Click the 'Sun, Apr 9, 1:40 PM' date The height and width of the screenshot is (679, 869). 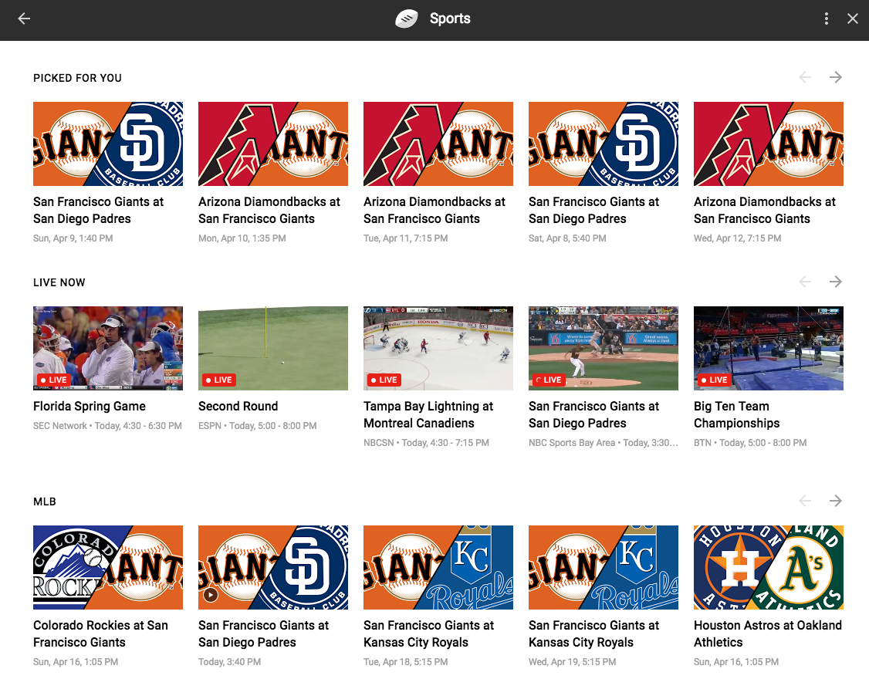click(73, 238)
